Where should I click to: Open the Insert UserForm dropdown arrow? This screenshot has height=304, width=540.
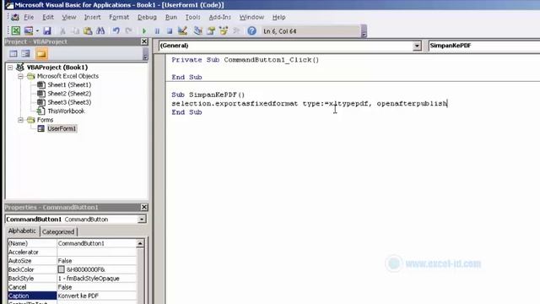click(37, 30)
